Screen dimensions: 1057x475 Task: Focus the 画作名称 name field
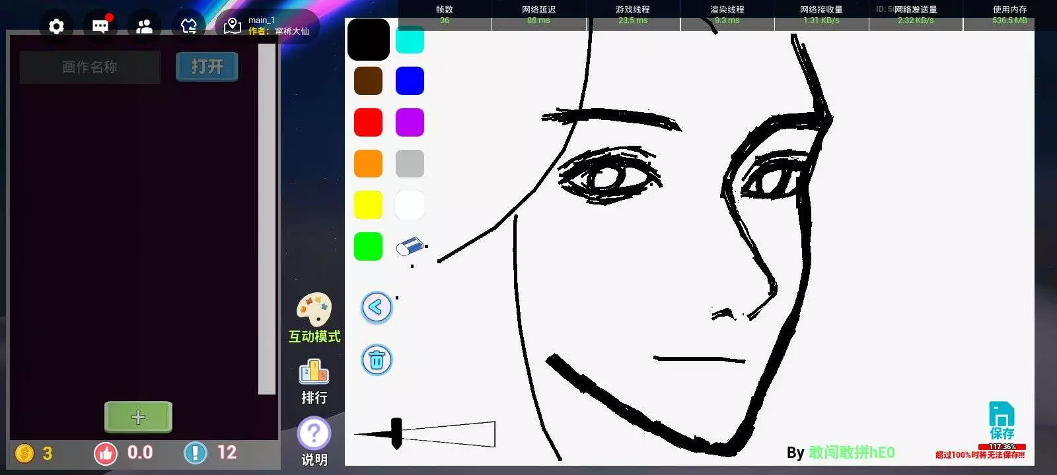[x=90, y=67]
